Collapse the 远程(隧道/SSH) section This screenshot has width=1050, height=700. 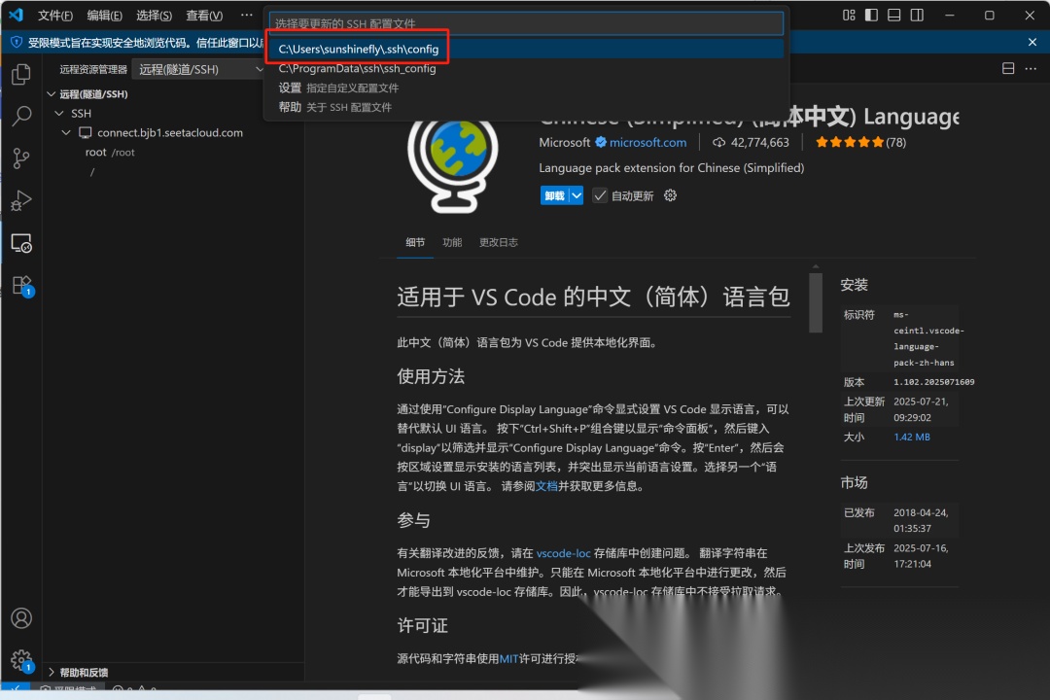[x=52, y=93]
